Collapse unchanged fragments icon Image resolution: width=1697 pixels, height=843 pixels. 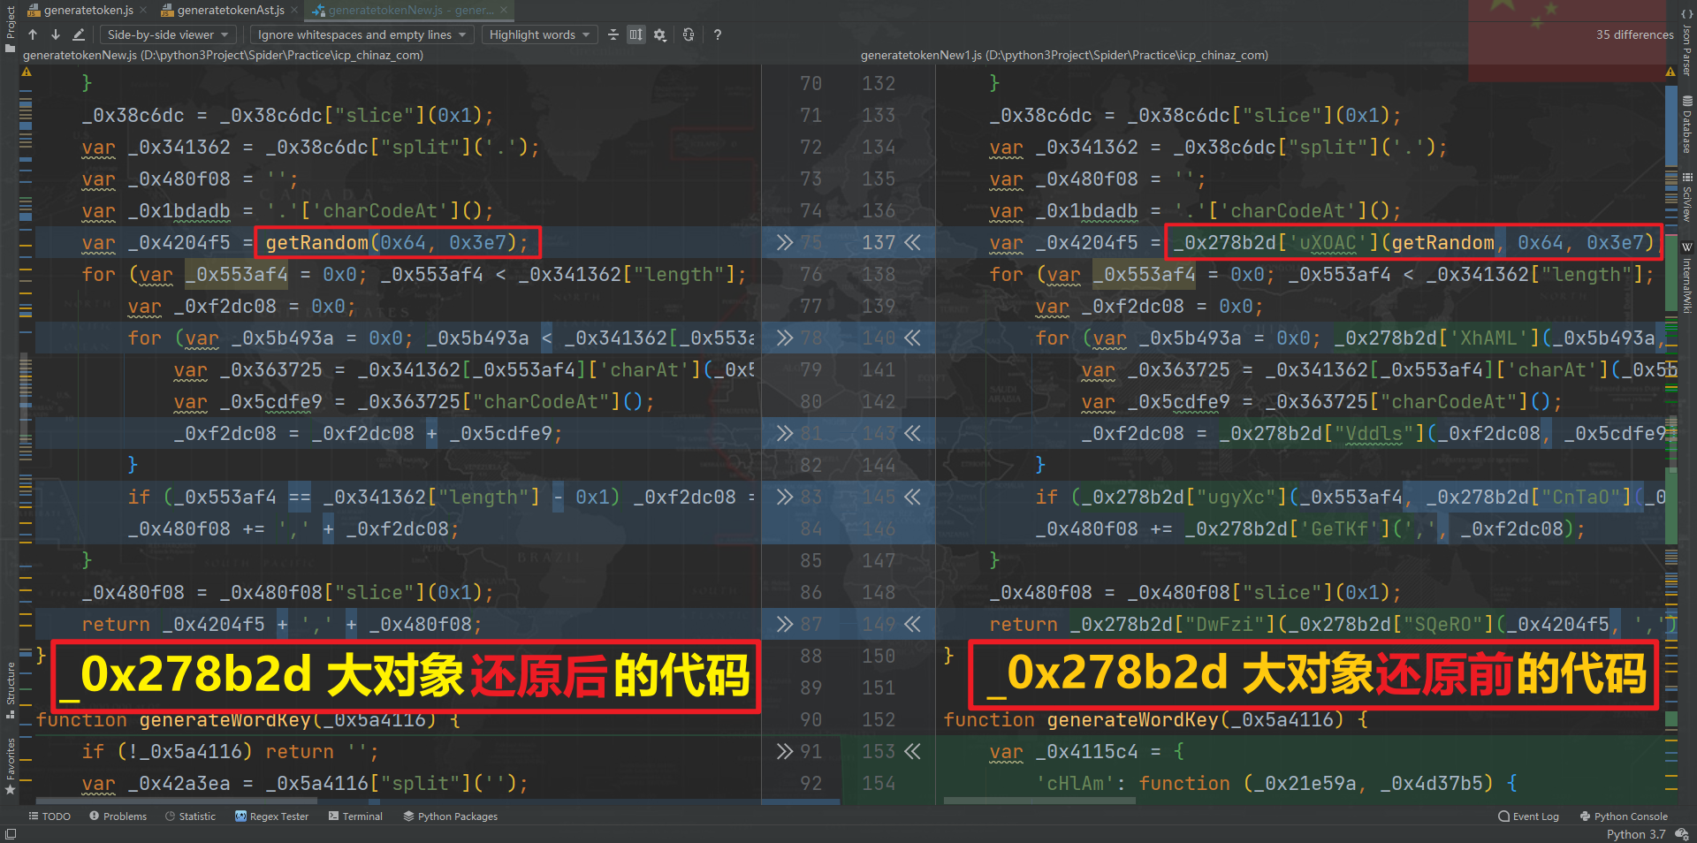click(613, 34)
